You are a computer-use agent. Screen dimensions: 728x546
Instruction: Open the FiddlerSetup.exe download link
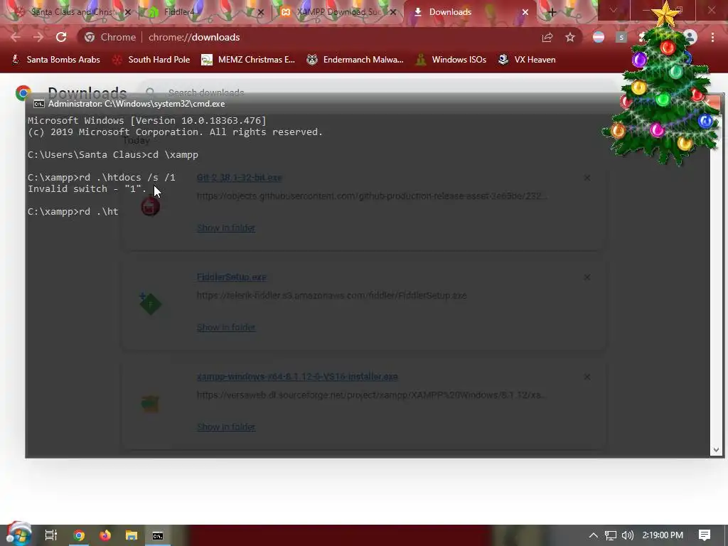pos(231,277)
